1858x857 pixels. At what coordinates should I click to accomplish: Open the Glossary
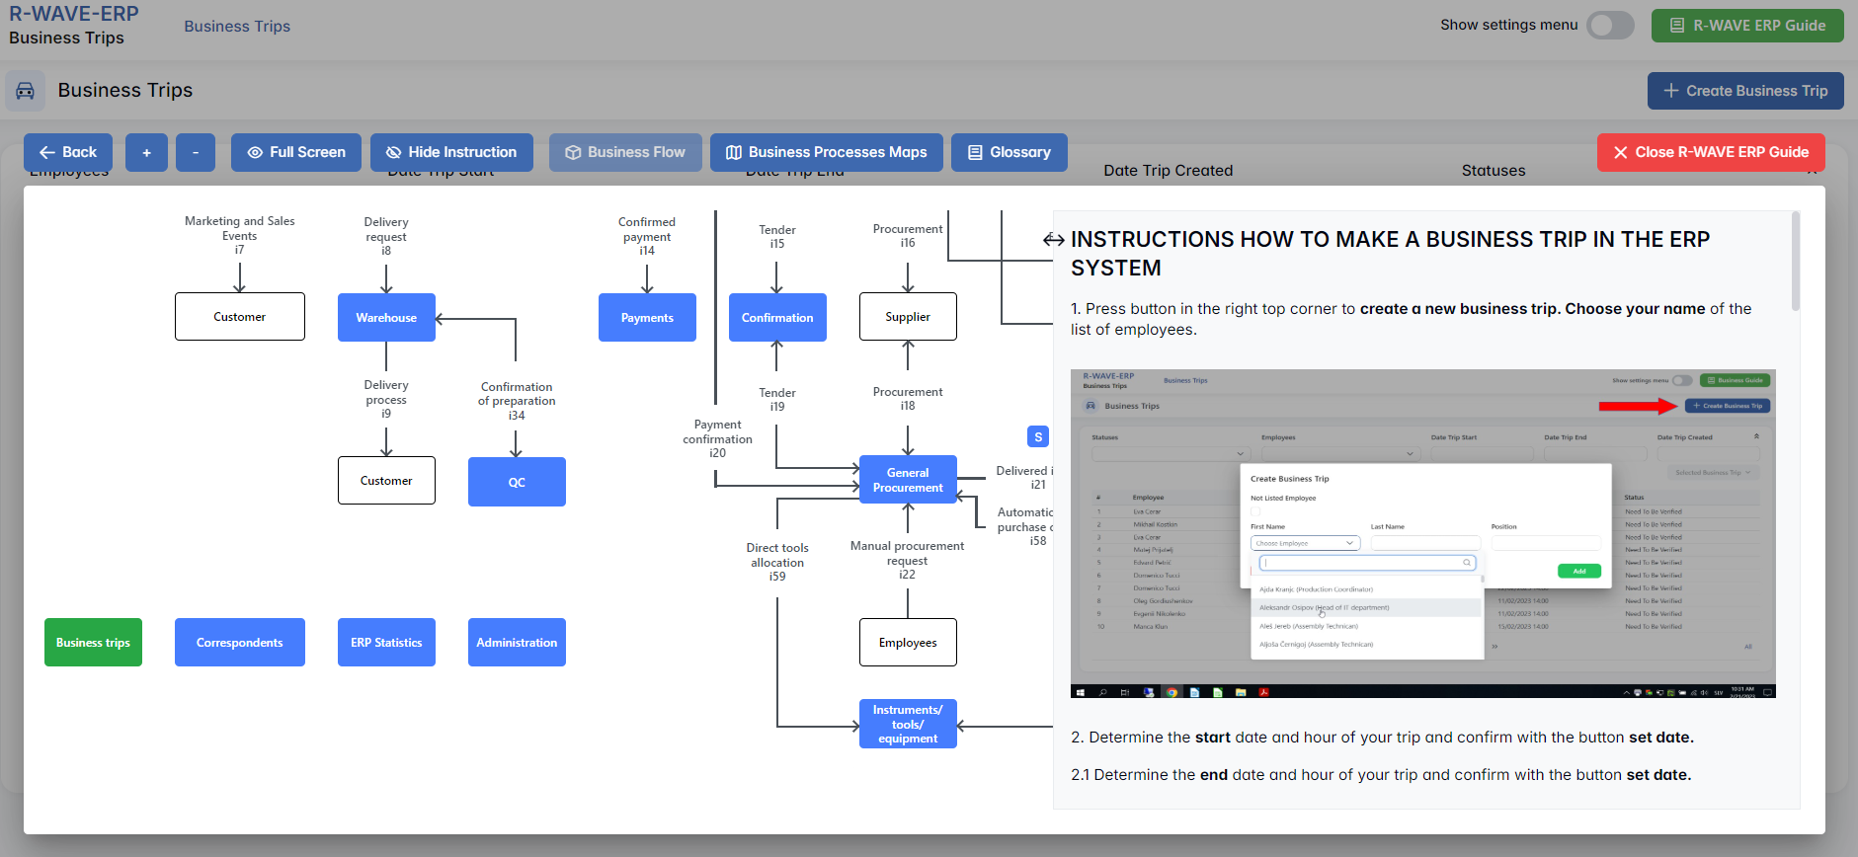coord(1009,152)
